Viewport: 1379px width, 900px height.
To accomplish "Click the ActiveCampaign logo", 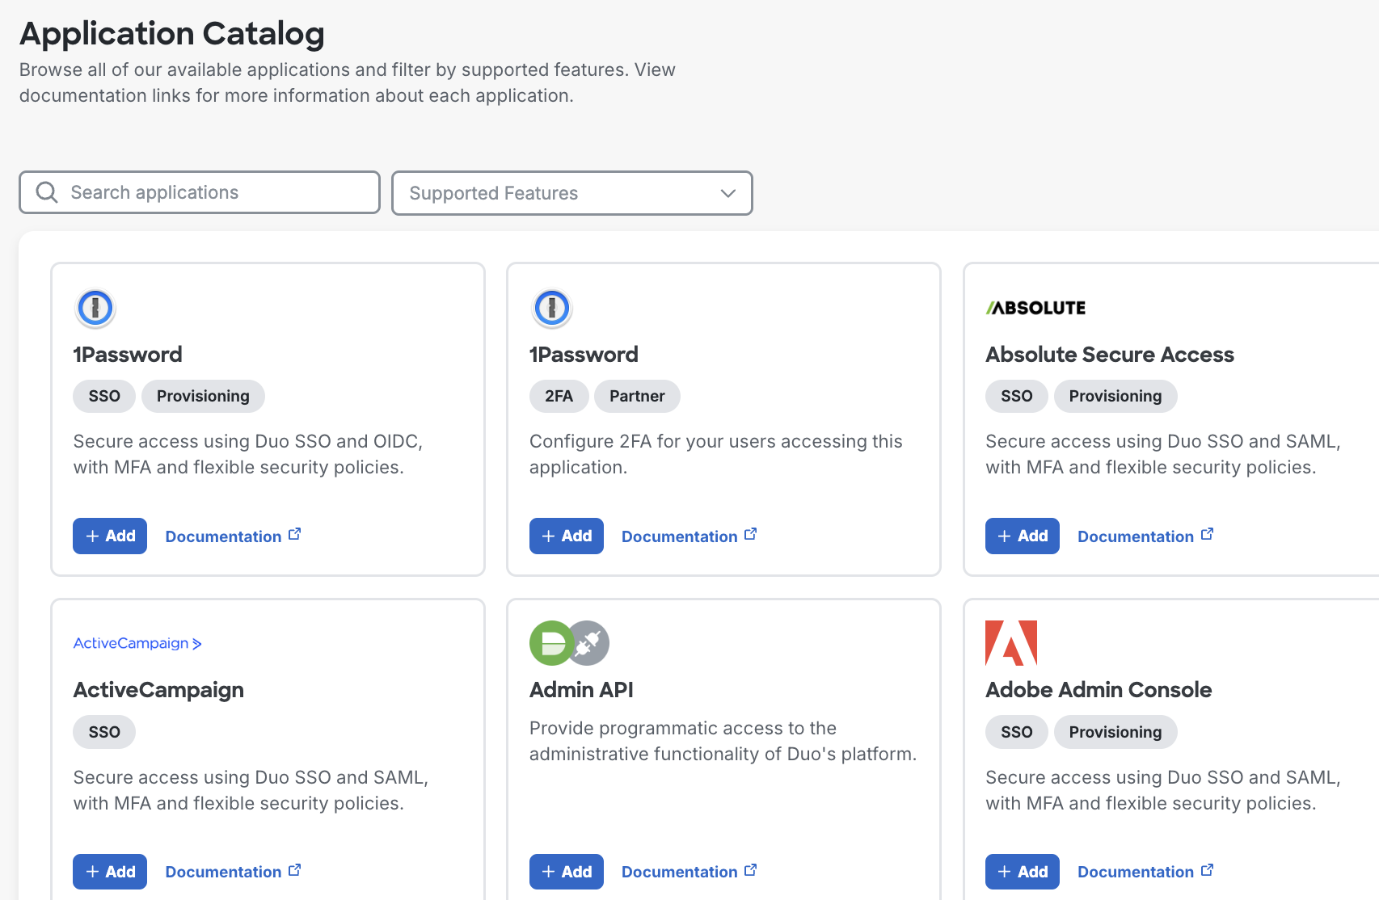I will [137, 643].
